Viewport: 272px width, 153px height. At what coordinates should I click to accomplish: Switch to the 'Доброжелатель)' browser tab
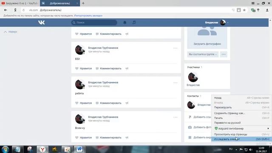tap(59, 3)
